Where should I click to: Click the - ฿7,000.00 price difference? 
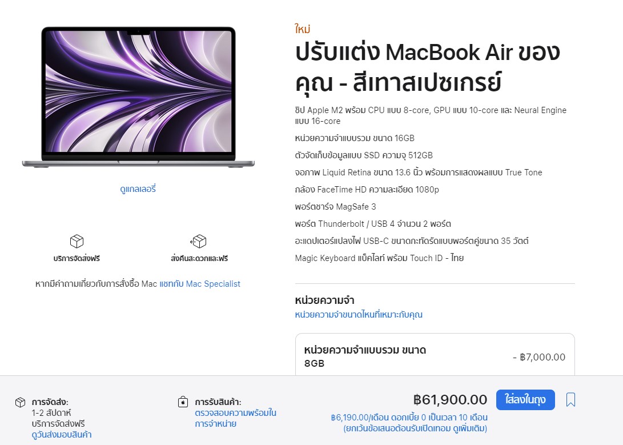coord(538,357)
